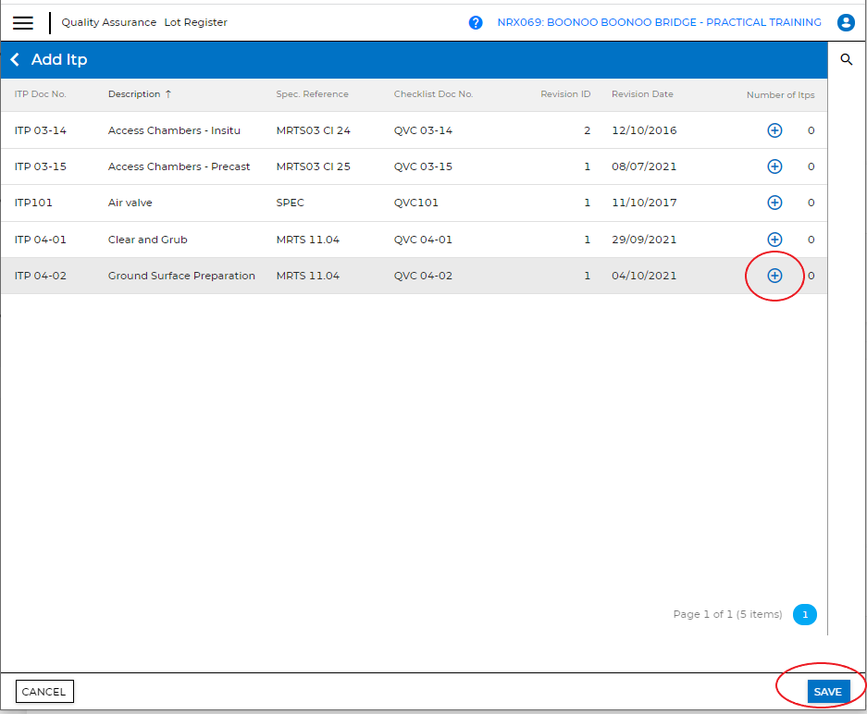
Task: Add the Air valve ITP101 plus icon
Action: click(774, 203)
